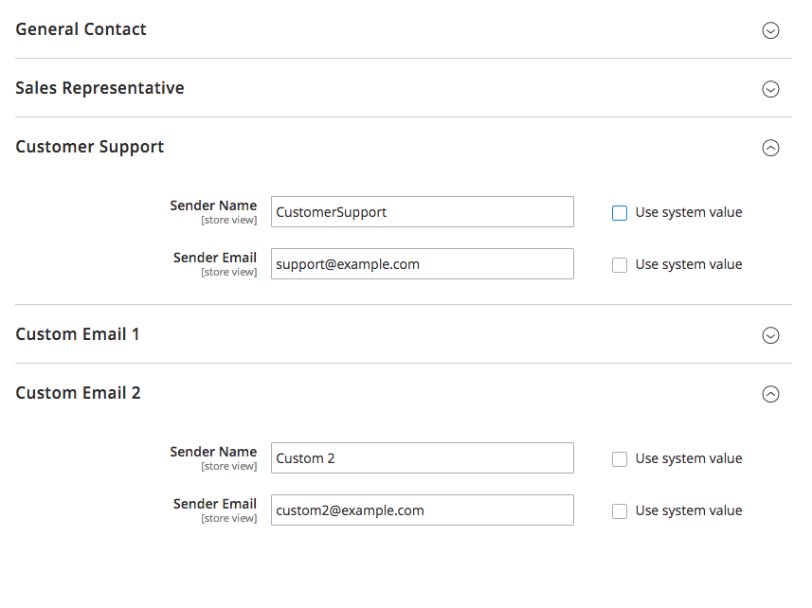Viewport: 812px width, 608px height.
Task: Click Sender Name label under Custom Email 2
Action: click(x=213, y=452)
